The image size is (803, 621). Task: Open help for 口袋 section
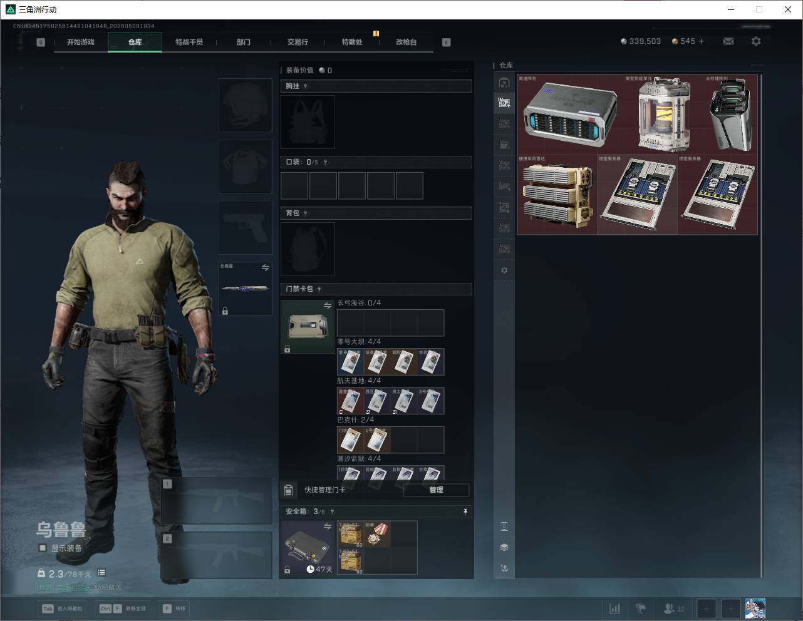pos(325,162)
